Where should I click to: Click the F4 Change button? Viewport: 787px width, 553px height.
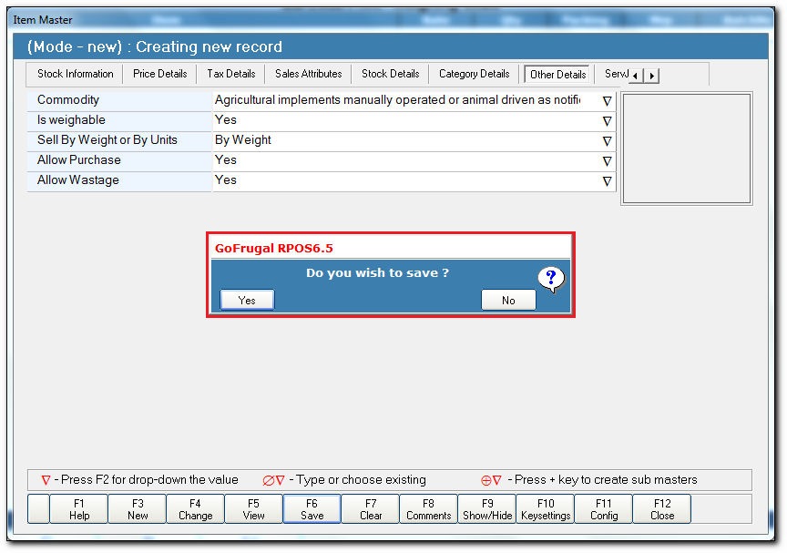(x=195, y=509)
